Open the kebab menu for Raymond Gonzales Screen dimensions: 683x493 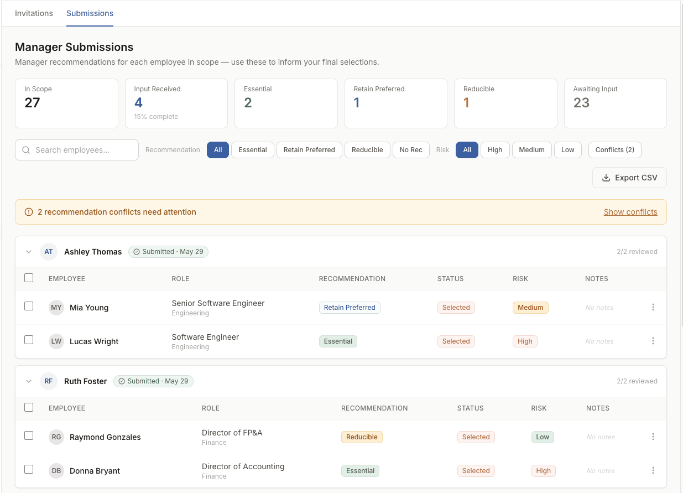(x=653, y=437)
